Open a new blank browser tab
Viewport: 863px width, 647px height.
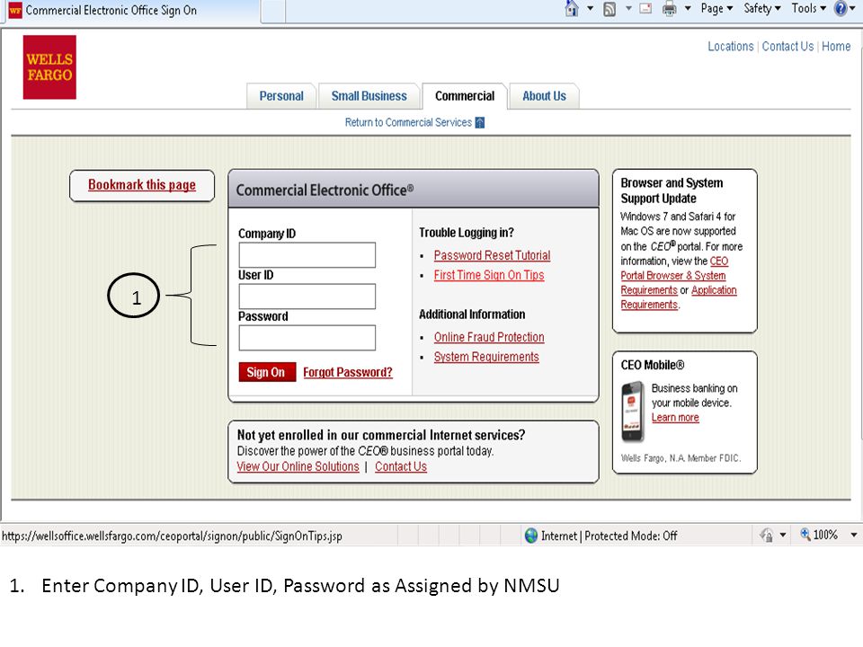[x=273, y=11]
